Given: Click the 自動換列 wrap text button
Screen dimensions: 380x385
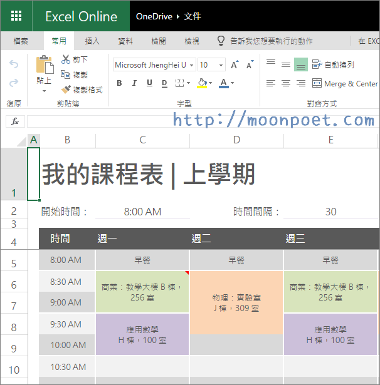Looking at the screenshot, I should (333, 64).
